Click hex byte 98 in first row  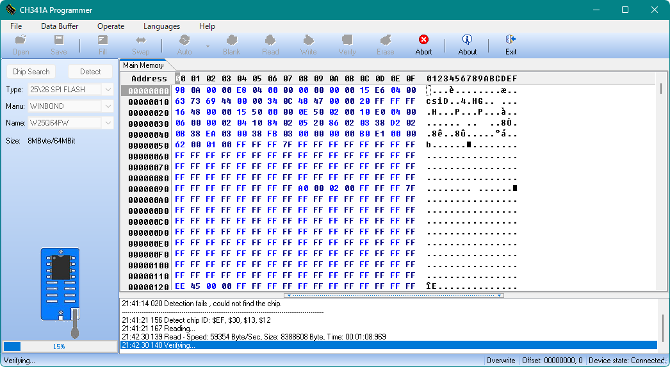[x=180, y=90]
